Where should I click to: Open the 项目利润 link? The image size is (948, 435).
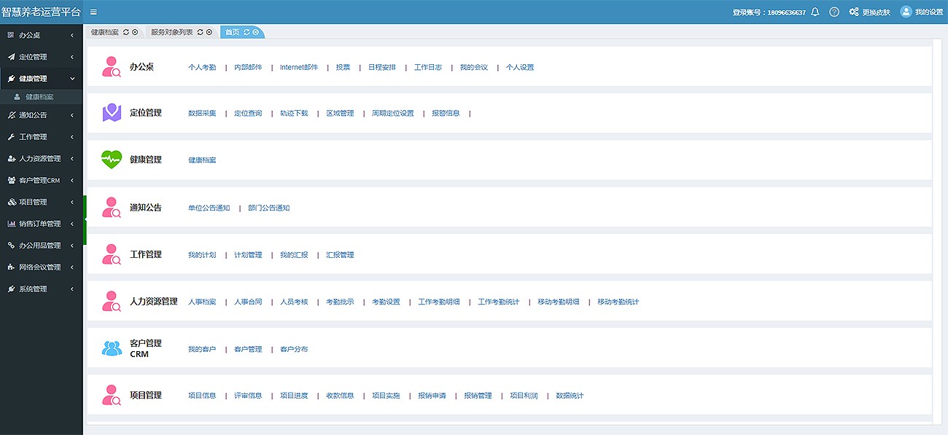[x=524, y=396]
